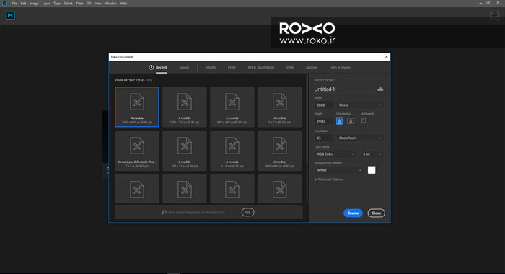Open the user profile icon at top right
Viewport: 505px width, 274px height.
pos(494,16)
